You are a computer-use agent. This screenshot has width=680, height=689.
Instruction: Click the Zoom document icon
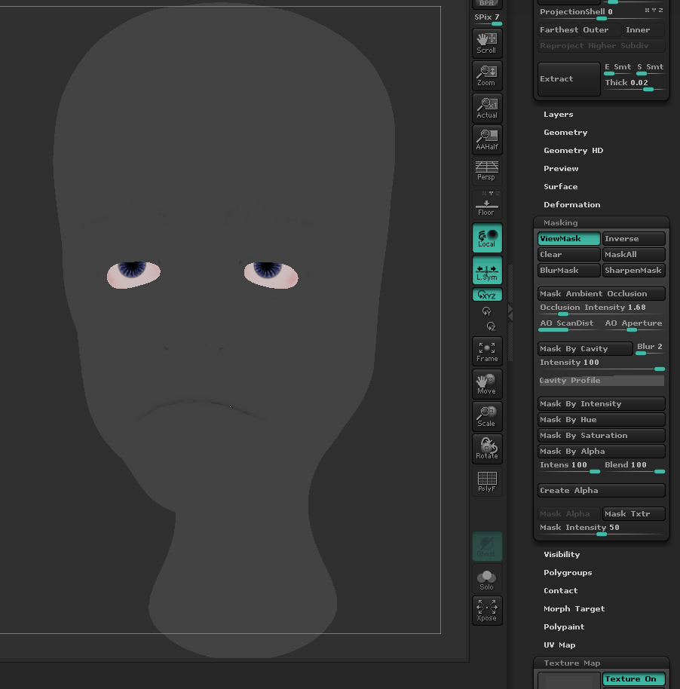(x=486, y=75)
